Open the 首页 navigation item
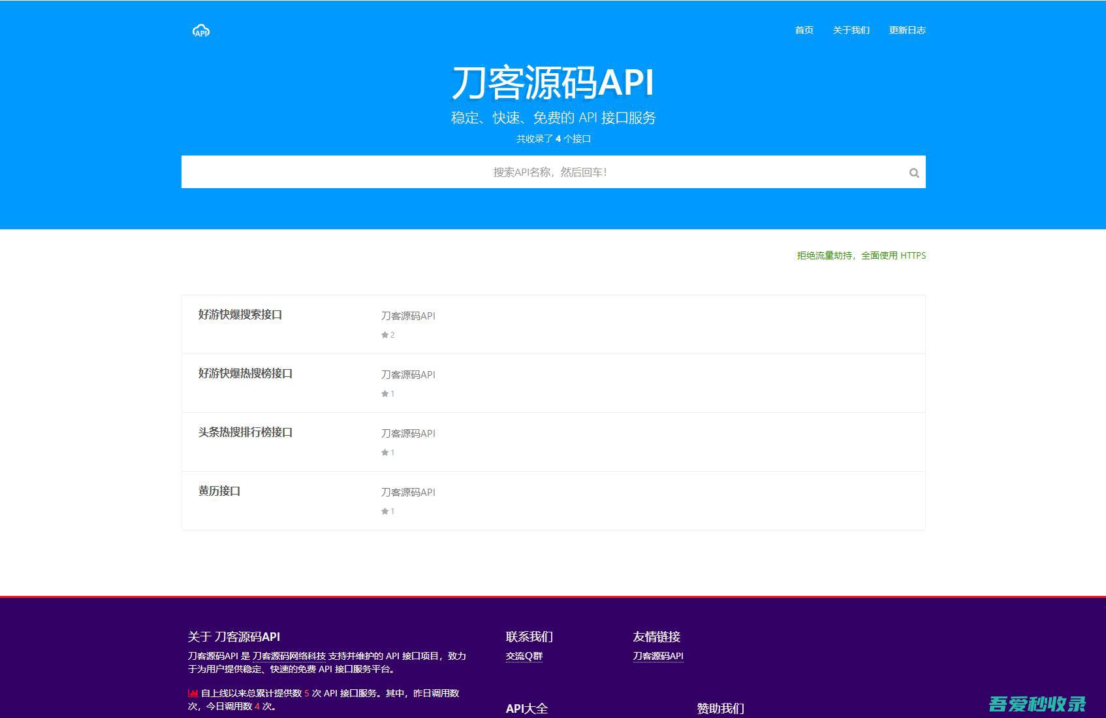 tap(804, 30)
